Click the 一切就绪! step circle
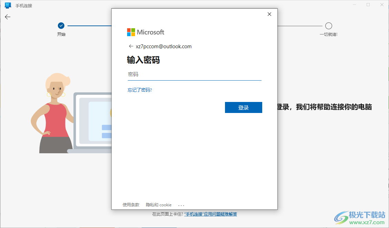 [x=328, y=26]
